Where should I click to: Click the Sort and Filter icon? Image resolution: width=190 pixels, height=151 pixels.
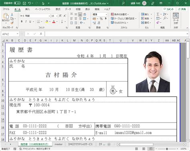coord(165,14)
